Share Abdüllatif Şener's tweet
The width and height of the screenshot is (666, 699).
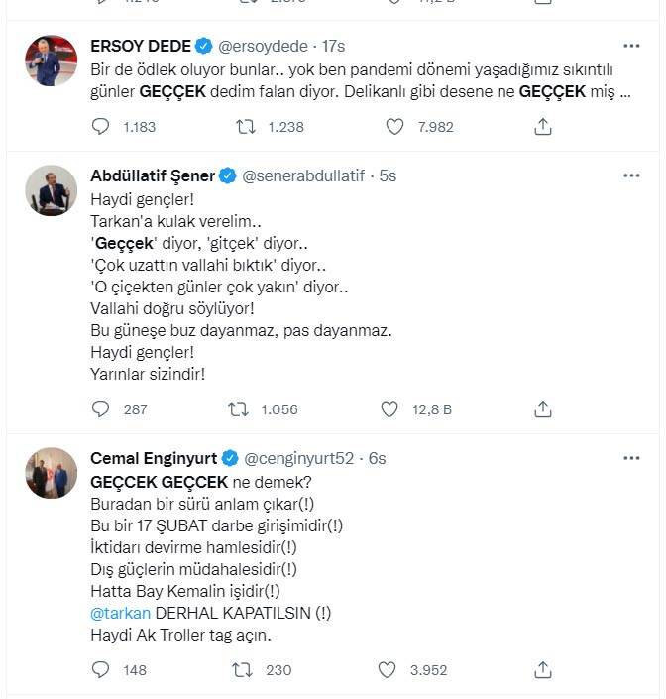tap(542, 408)
